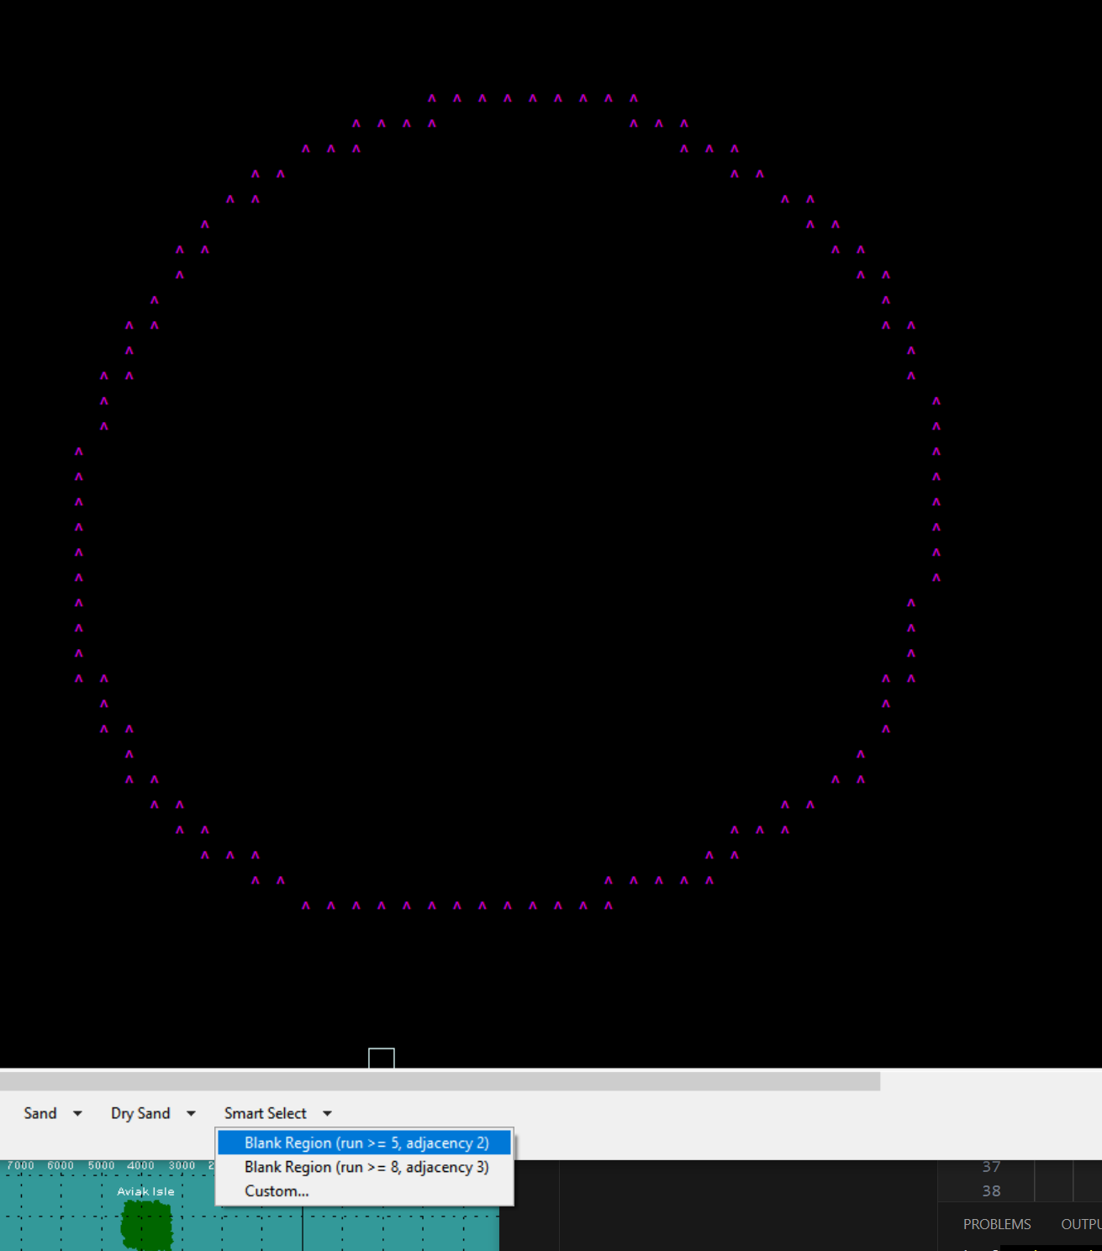Click the 3000 map ruler label
Viewport: 1102px width, 1251px height.
click(182, 1165)
